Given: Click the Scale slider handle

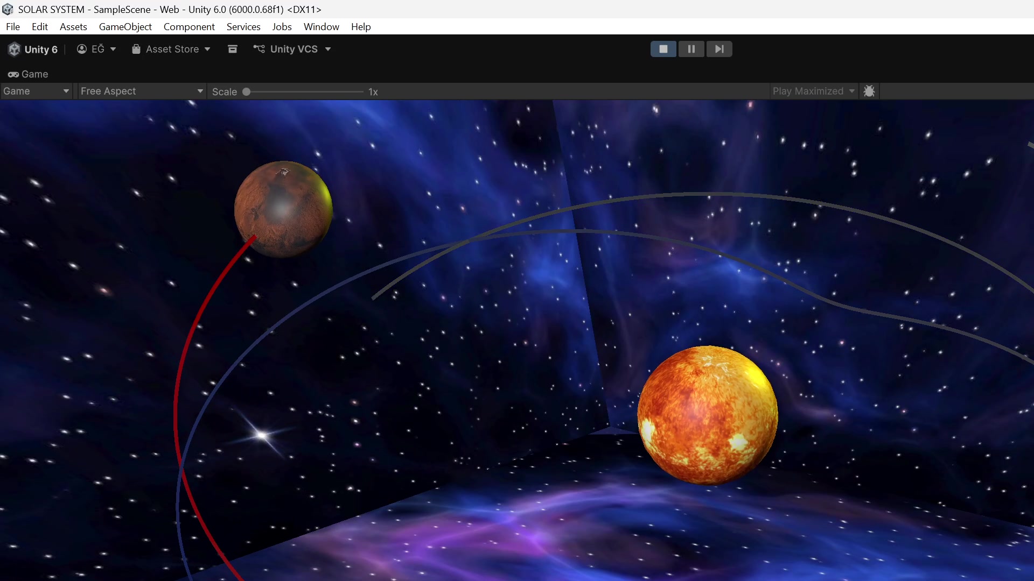Looking at the screenshot, I should [x=246, y=91].
